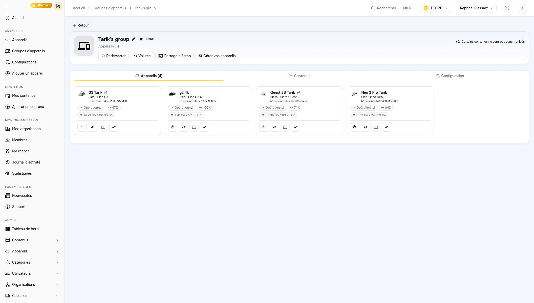Viewport: 534px width, 303px height.
Task: Click install icon on Quest 3S Tarik
Action: pyautogui.click(x=285, y=127)
